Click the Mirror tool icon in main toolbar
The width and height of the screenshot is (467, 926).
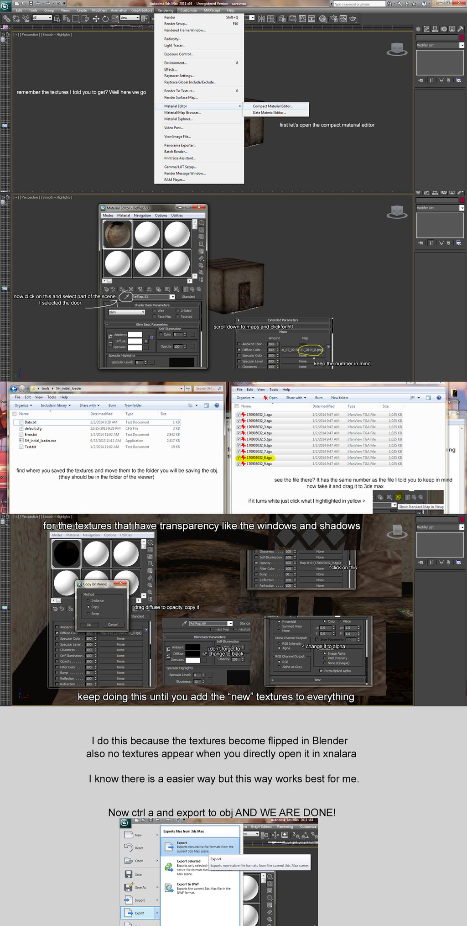click(261, 19)
